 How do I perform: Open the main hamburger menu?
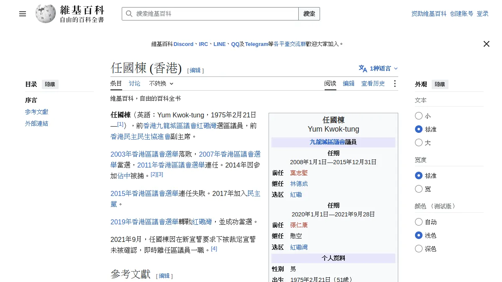tap(23, 14)
